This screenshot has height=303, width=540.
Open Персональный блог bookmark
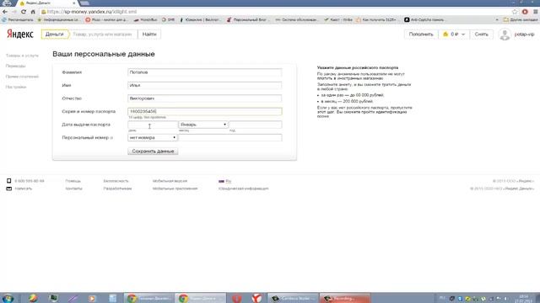pos(246,20)
